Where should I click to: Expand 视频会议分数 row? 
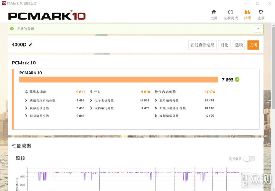pyautogui.click(x=26, y=108)
